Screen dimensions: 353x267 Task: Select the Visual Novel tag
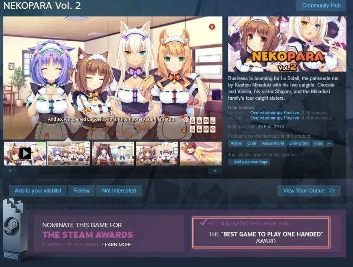point(273,143)
